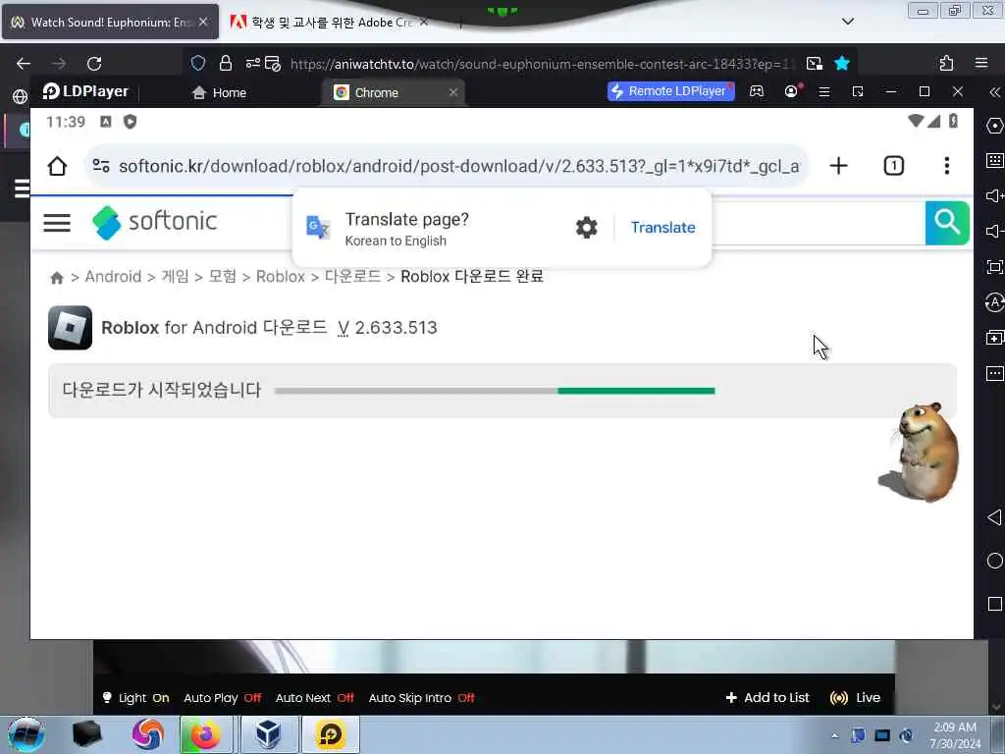Click LDPlayer mini-window mode icon
Image resolution: width=1005 pixels, height=754 pixels.
858,92
